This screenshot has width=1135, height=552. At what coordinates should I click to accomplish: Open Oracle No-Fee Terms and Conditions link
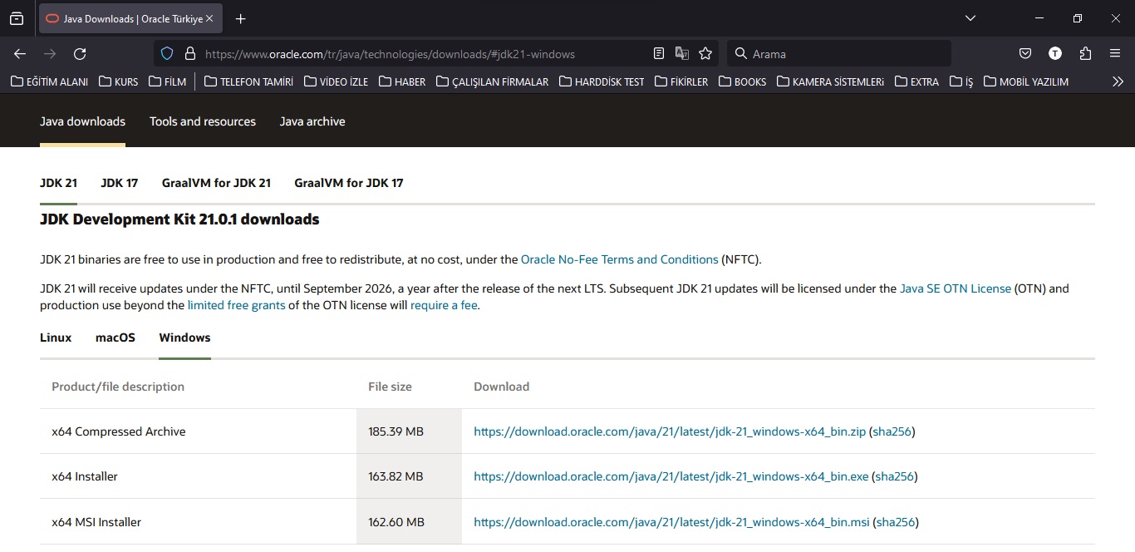[620, 259]
